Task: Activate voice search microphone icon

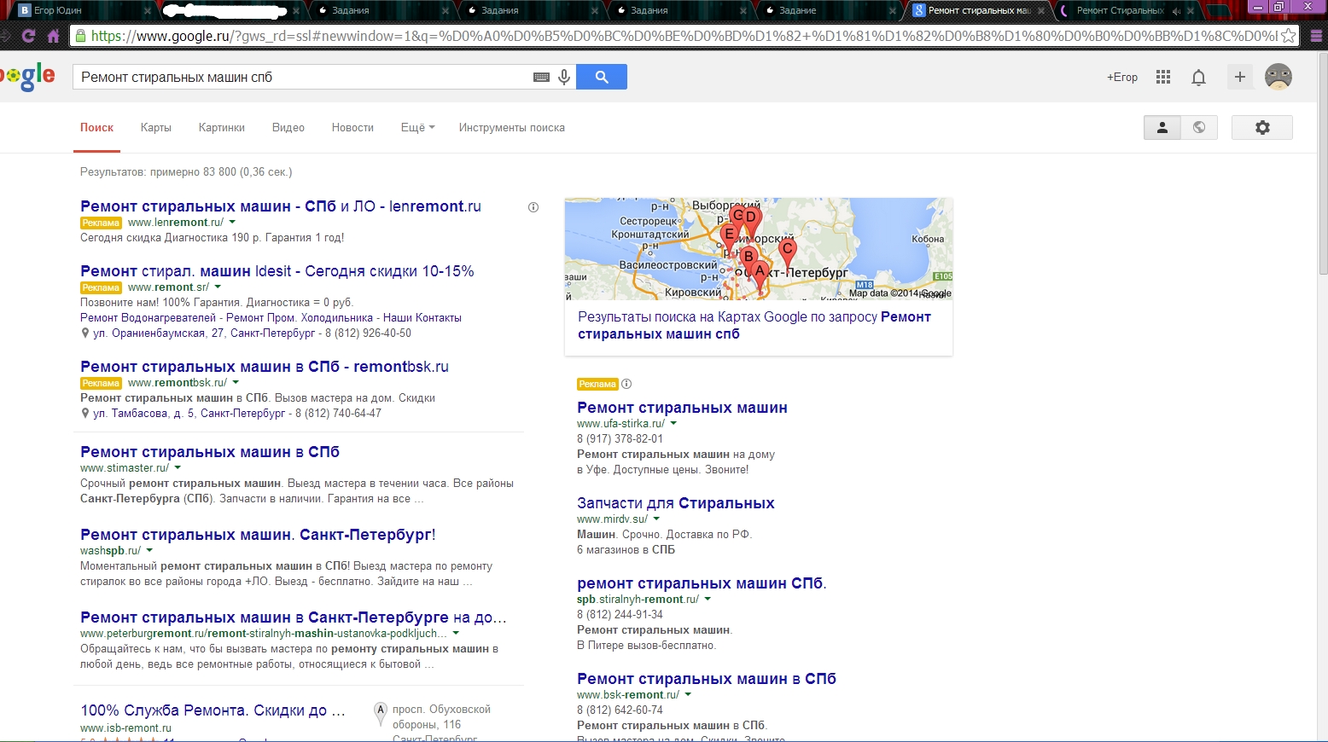Action: pos(564,77)
